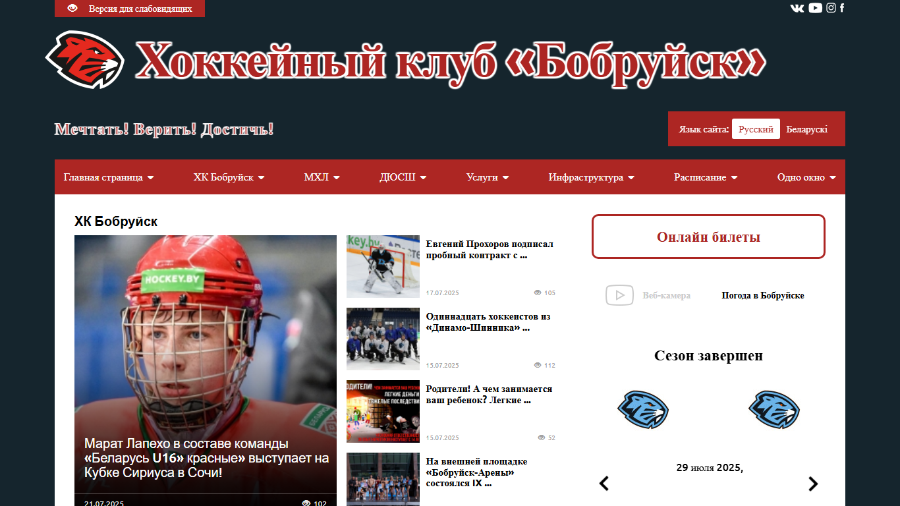Click the red beaver club logo

[85, 60]
